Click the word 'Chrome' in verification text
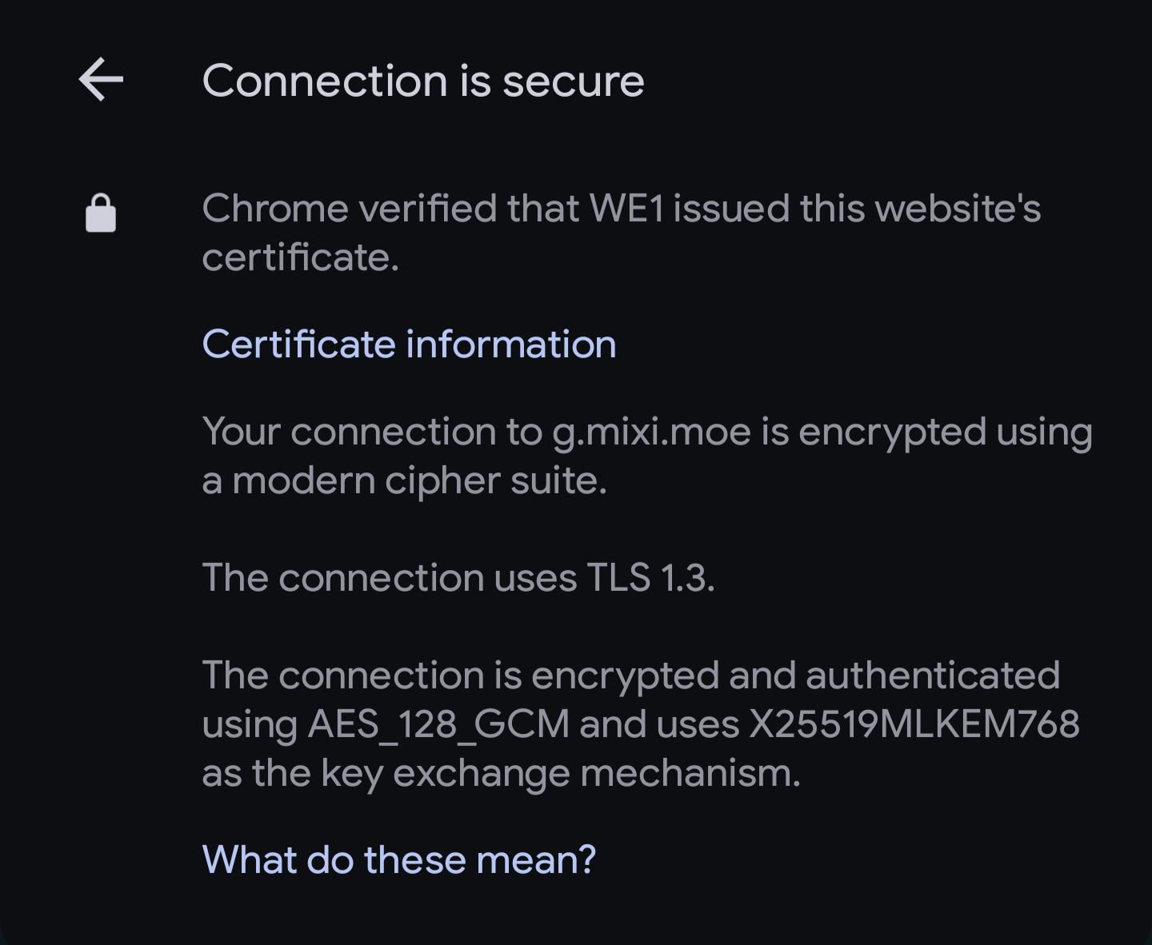This screenshot has height=945, width=1152. [x=275, y=209]
